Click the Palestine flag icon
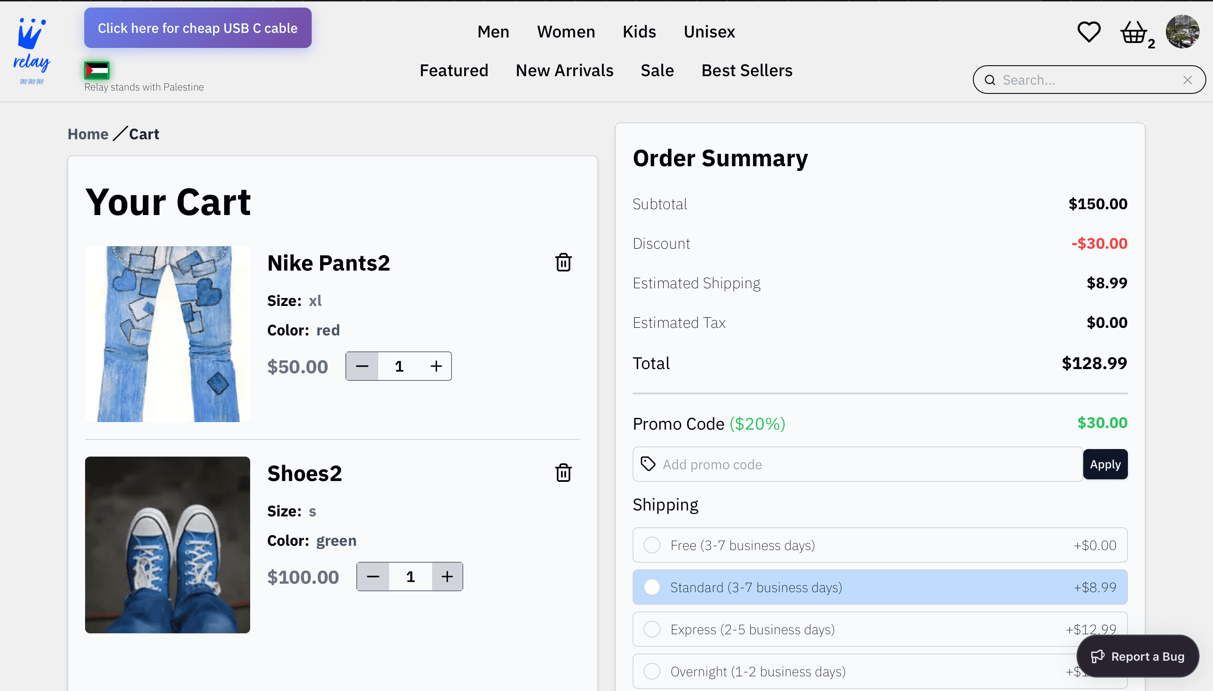1213x691 pixels. click(97, 71)
